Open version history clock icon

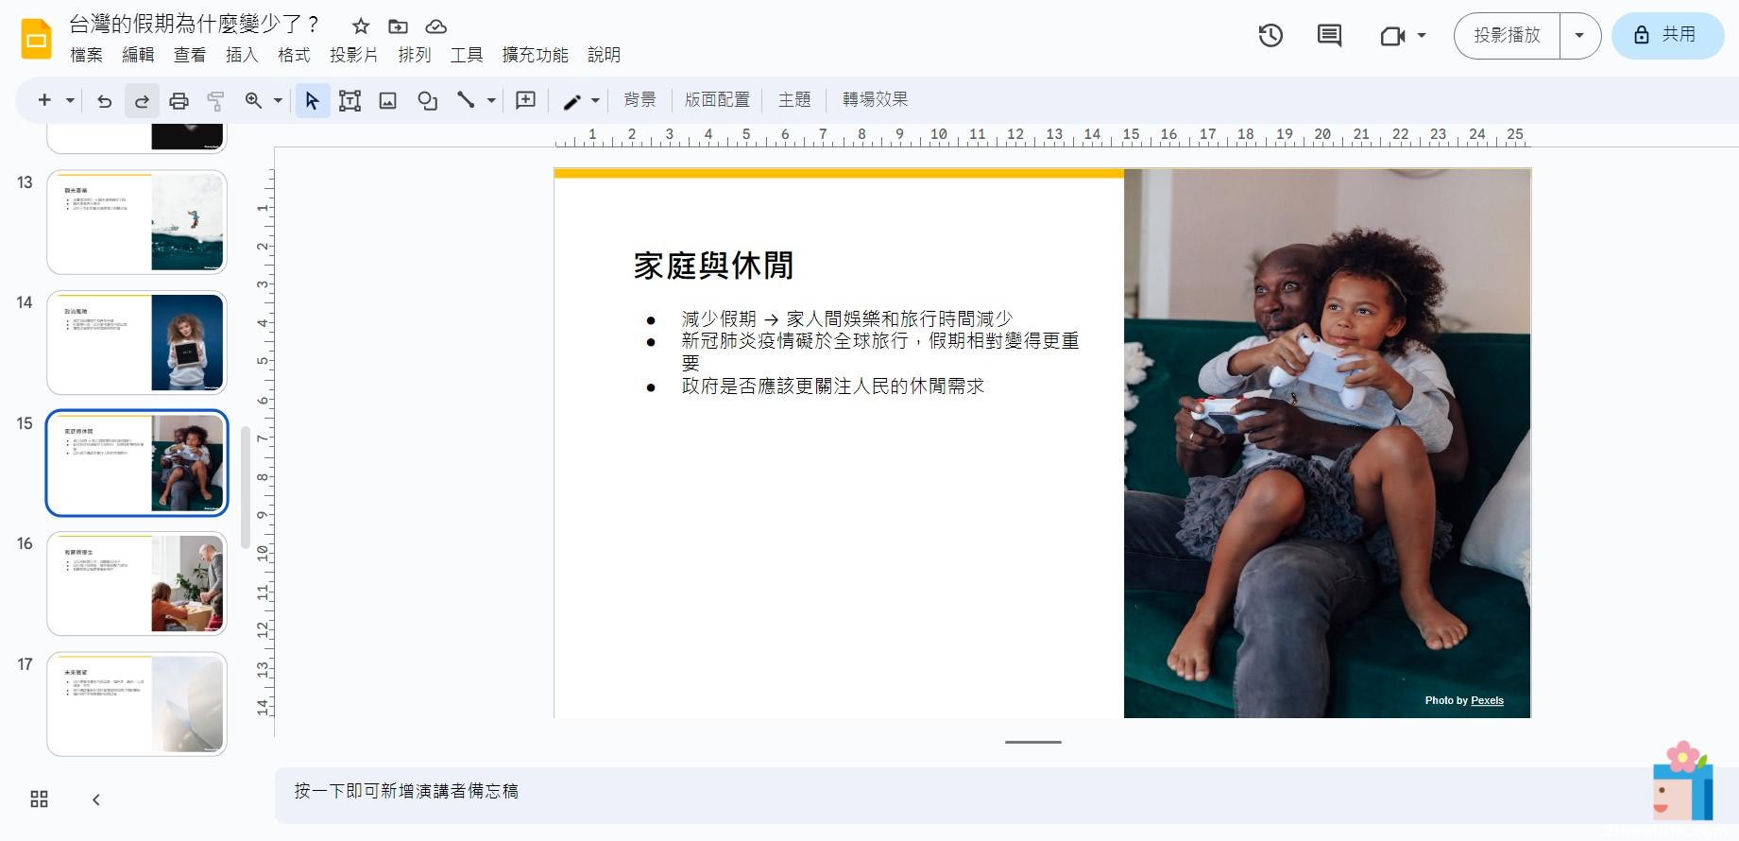point(1270,36)
